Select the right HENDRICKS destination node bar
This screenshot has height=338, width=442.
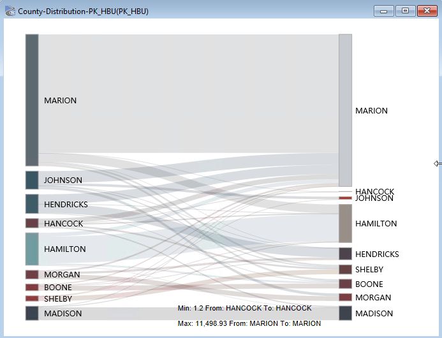[345, 254]
